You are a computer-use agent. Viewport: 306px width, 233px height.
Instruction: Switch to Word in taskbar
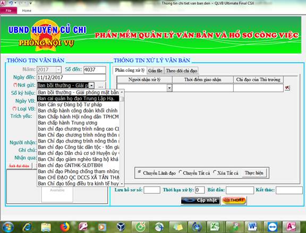[252, 227]
